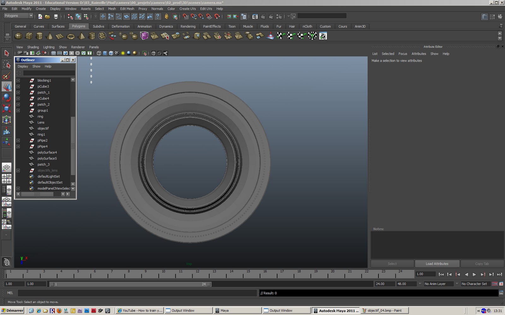
Task: Click the Save Scene icon
Action: pos(56,16)
